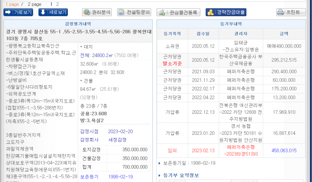Click 84.67㎡ building area
This screenshot has width=312, height=182.
coord(88,89)
